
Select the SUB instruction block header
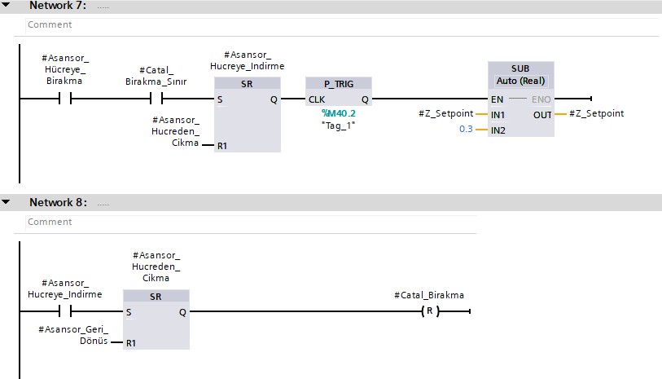tap(520, 68)
